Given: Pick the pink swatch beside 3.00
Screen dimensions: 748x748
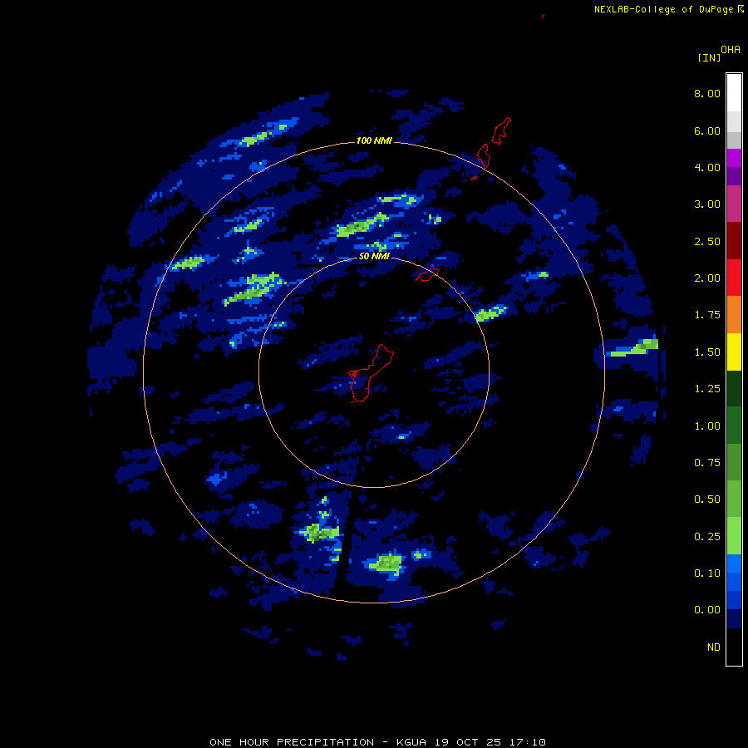Looking at the screenshot, I should click(x=734, y=204).
